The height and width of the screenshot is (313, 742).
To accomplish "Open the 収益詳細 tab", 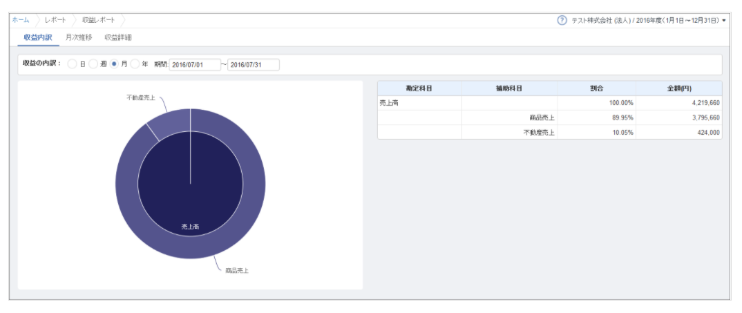I will (x=117, y=37).
